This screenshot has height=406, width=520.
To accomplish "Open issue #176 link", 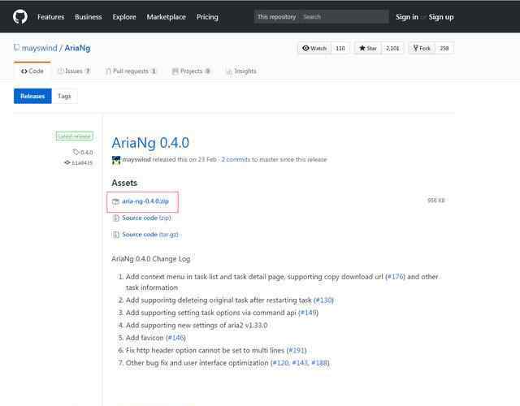I will pos(396,277).
